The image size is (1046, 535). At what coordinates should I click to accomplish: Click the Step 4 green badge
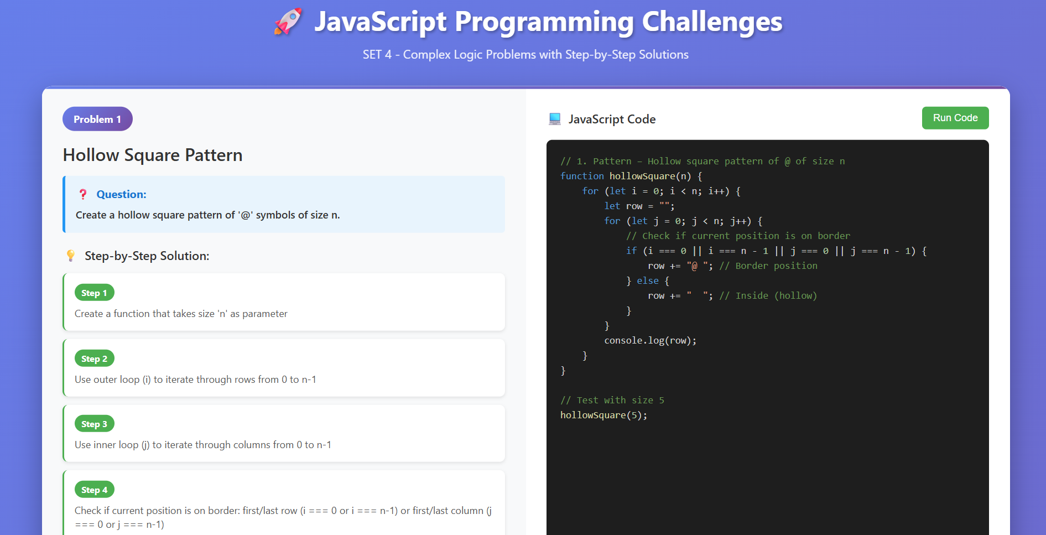tap(94, 490)
